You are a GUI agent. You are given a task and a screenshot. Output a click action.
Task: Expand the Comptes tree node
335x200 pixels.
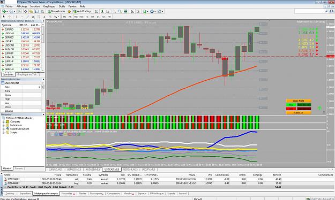(4, 122)
